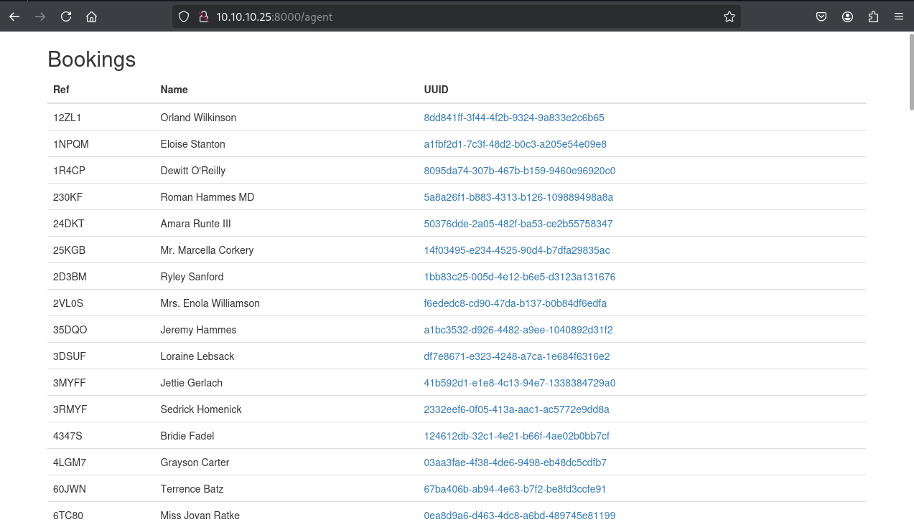Open the Pocket save icon
The height and width of the screenshot is (522, 914).
[x=821, y=16]
